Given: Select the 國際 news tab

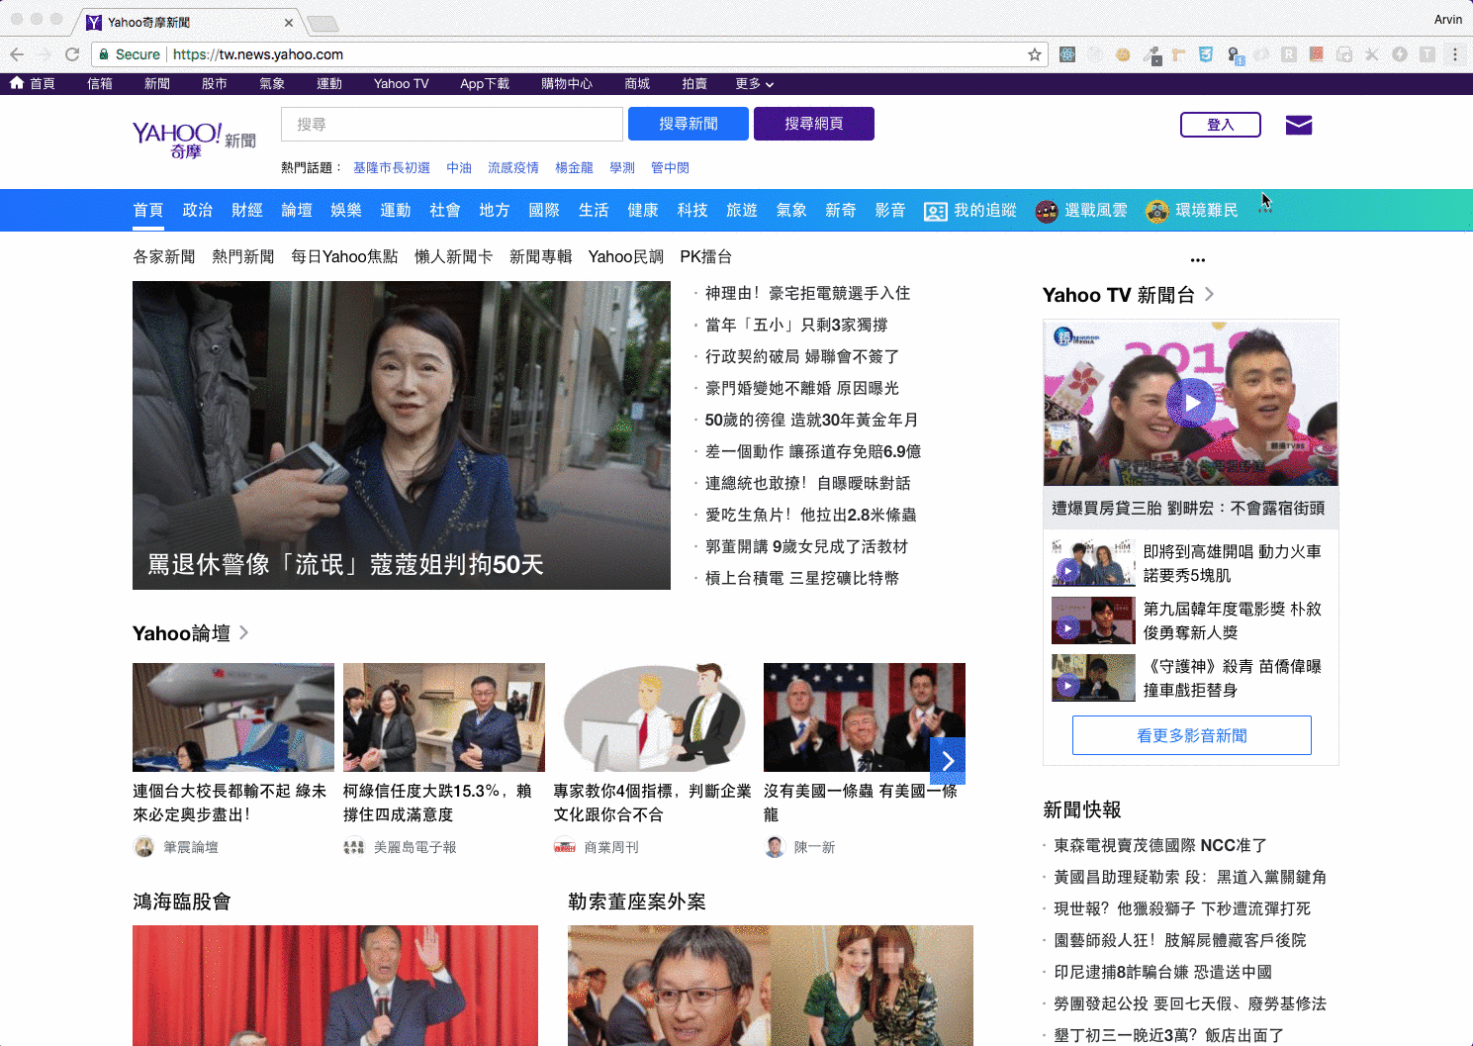Looking at the screenshot, I should tap(544, 210).
